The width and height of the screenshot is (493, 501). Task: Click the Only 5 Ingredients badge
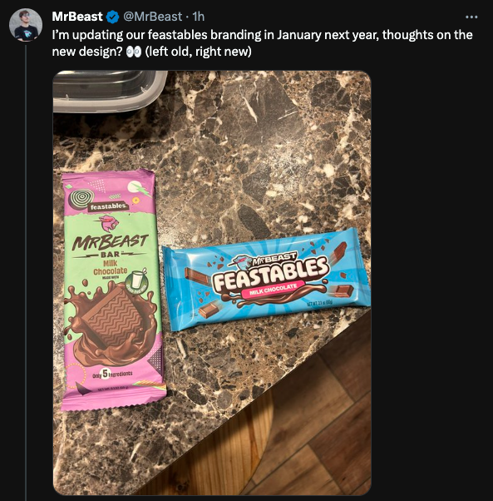click(112, 374)
